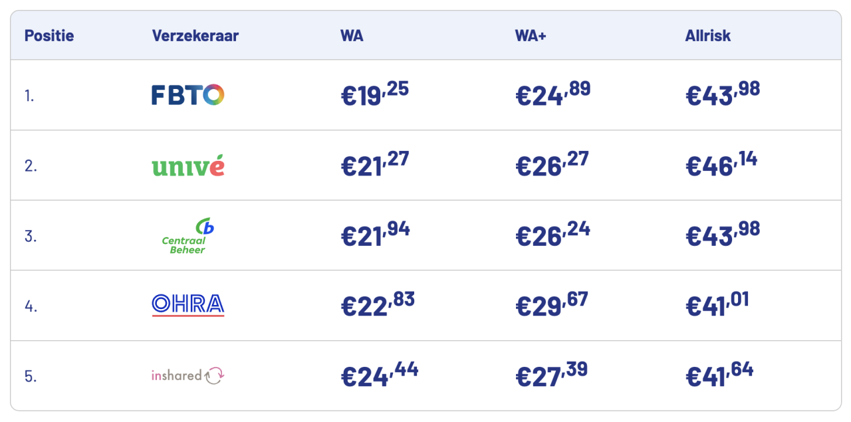
Task: Click OHRA WA+ price €29,67
Action: point(552,305)
